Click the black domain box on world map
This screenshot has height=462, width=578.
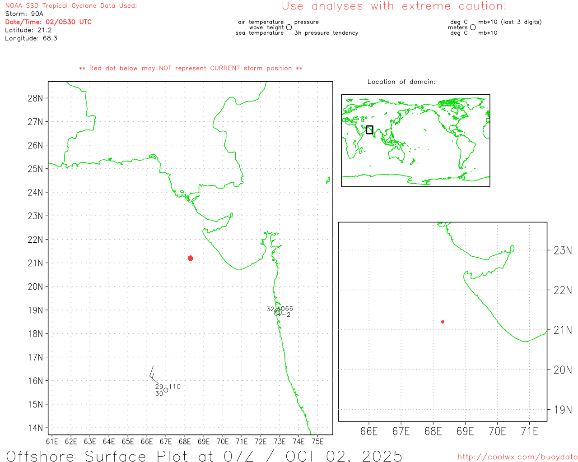coord(369,129)
